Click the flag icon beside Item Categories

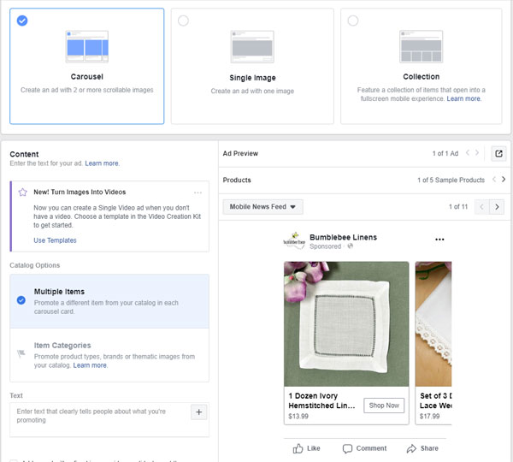coord(21,353)
